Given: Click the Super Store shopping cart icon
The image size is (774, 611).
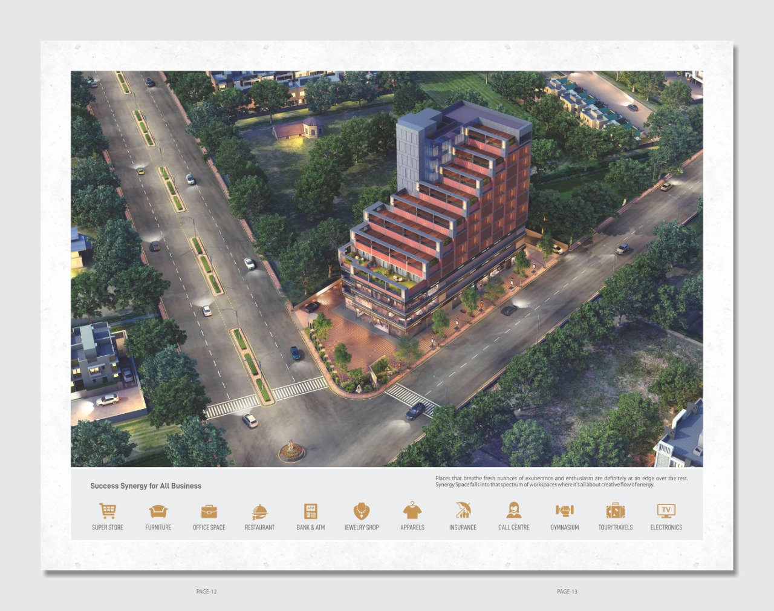Looking at the screenshot, I should (x=108, y=511).
